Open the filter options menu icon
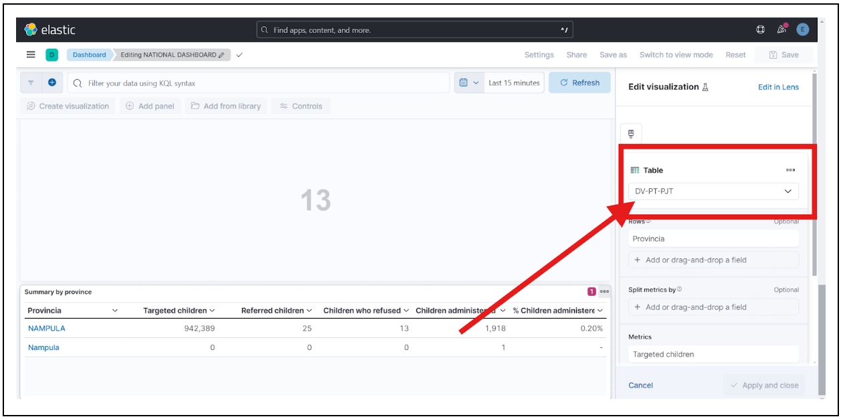This screenshot has height=419, width=843. [31, 83]
